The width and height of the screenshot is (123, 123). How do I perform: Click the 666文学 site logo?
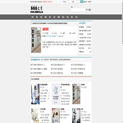point(37,9)
